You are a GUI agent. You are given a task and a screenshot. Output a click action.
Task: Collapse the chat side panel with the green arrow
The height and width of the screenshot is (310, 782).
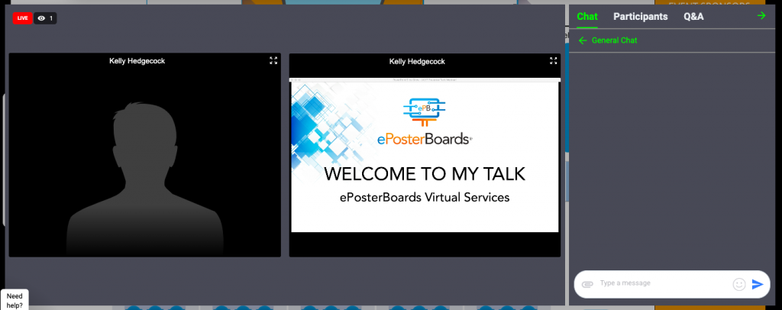[x=761, y=15]
